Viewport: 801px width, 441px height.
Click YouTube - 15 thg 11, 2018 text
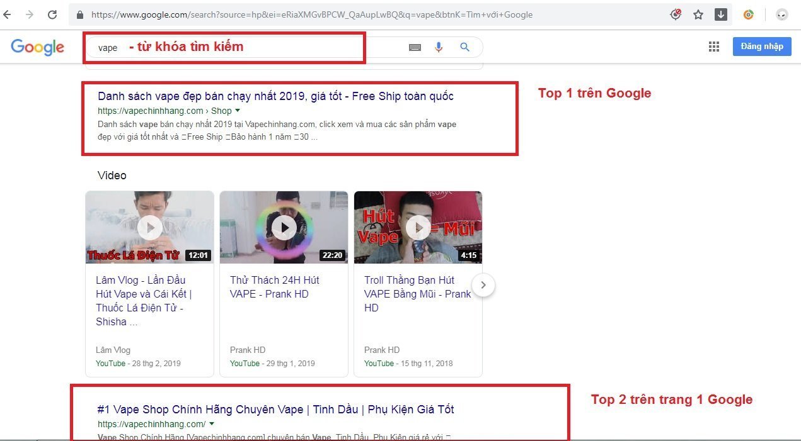pos(408,363)
